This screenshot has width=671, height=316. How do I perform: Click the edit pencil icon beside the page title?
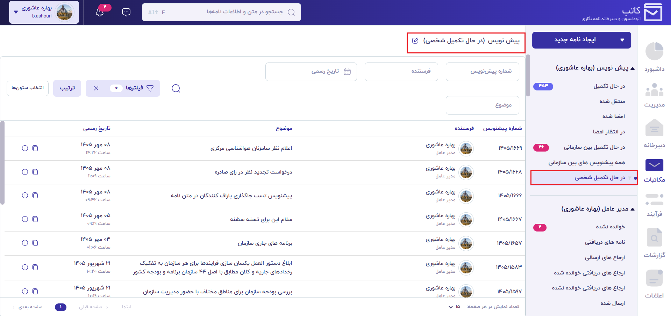click(x=415, y=41)
